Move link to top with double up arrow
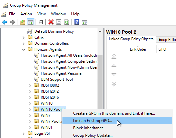The image size is (176, 138). click(x=114, y=56)
